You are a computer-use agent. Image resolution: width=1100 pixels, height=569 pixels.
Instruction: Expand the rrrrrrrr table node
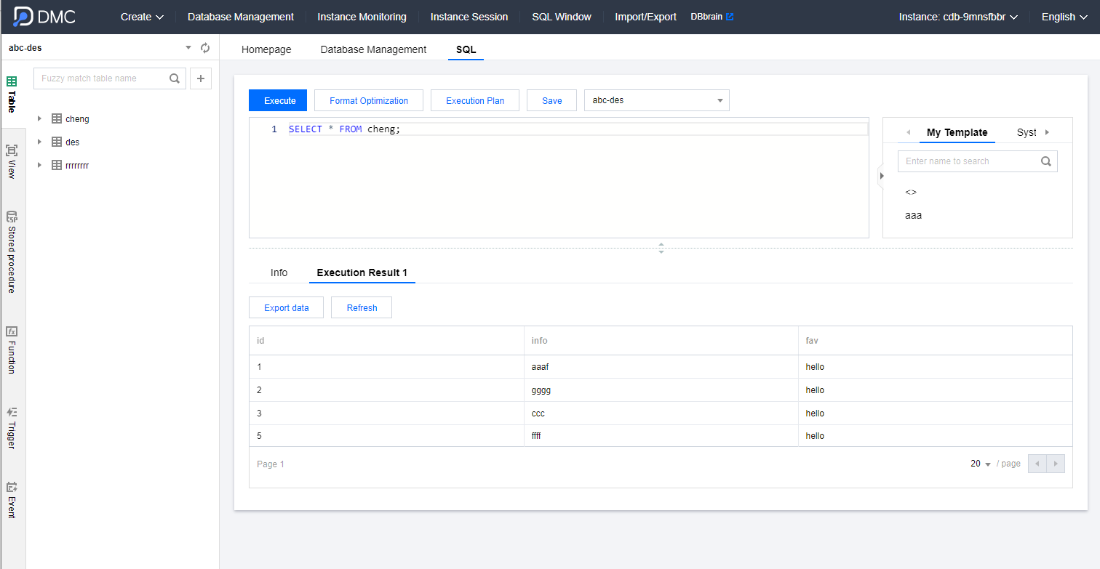point(40,166)
